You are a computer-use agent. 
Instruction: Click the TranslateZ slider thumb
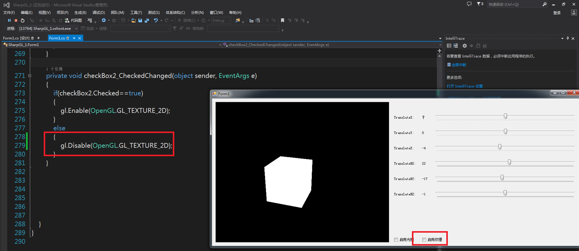pyautogui.click(x=500, y=147)
